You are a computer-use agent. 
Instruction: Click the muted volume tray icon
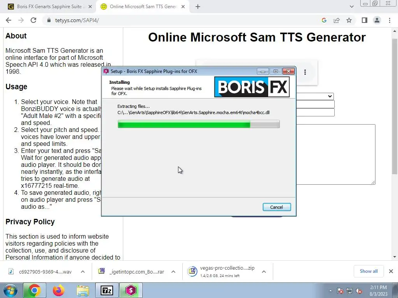[x=359, y=291]
